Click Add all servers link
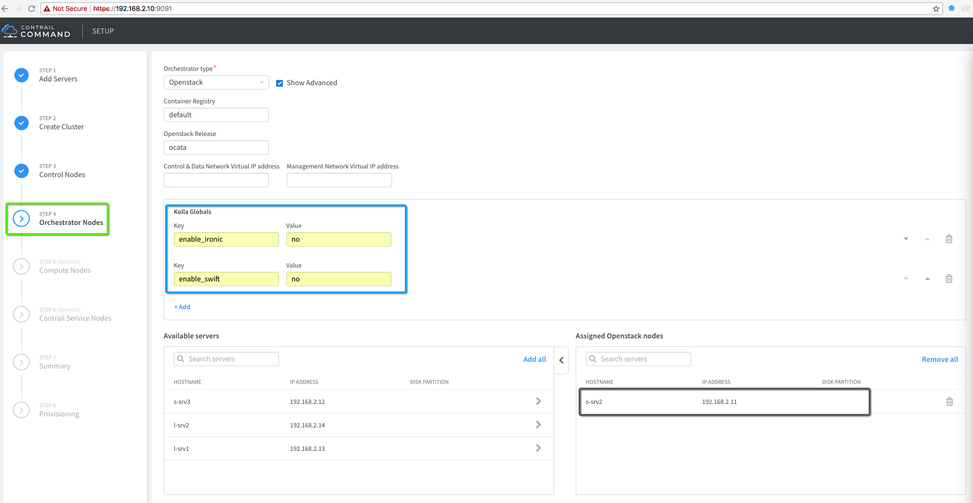 [535, 359]
